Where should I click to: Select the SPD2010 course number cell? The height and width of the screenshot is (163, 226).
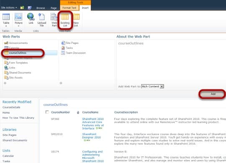[x=56, y=134]
